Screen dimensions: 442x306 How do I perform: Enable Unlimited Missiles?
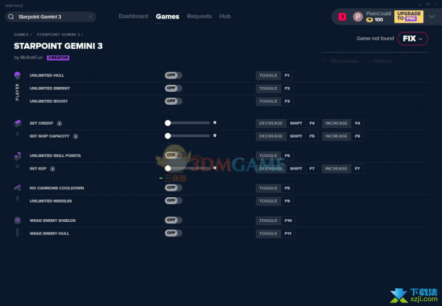173,201
